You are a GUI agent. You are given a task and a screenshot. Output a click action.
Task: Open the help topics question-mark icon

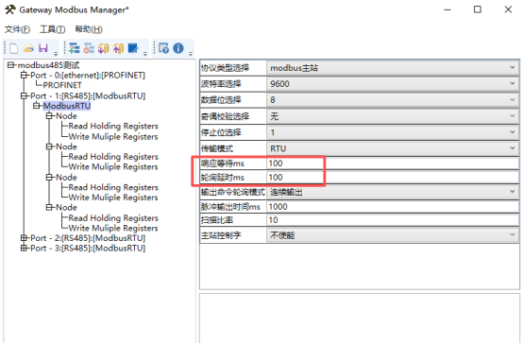163,48
